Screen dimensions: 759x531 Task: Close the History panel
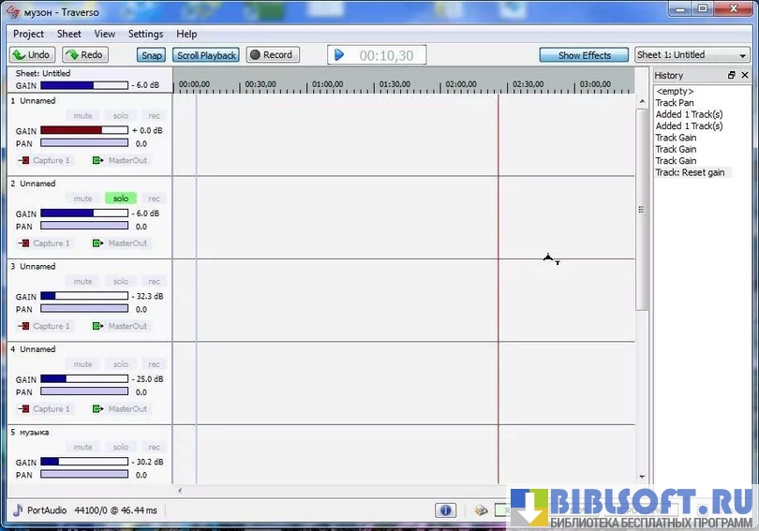[744, 75]
